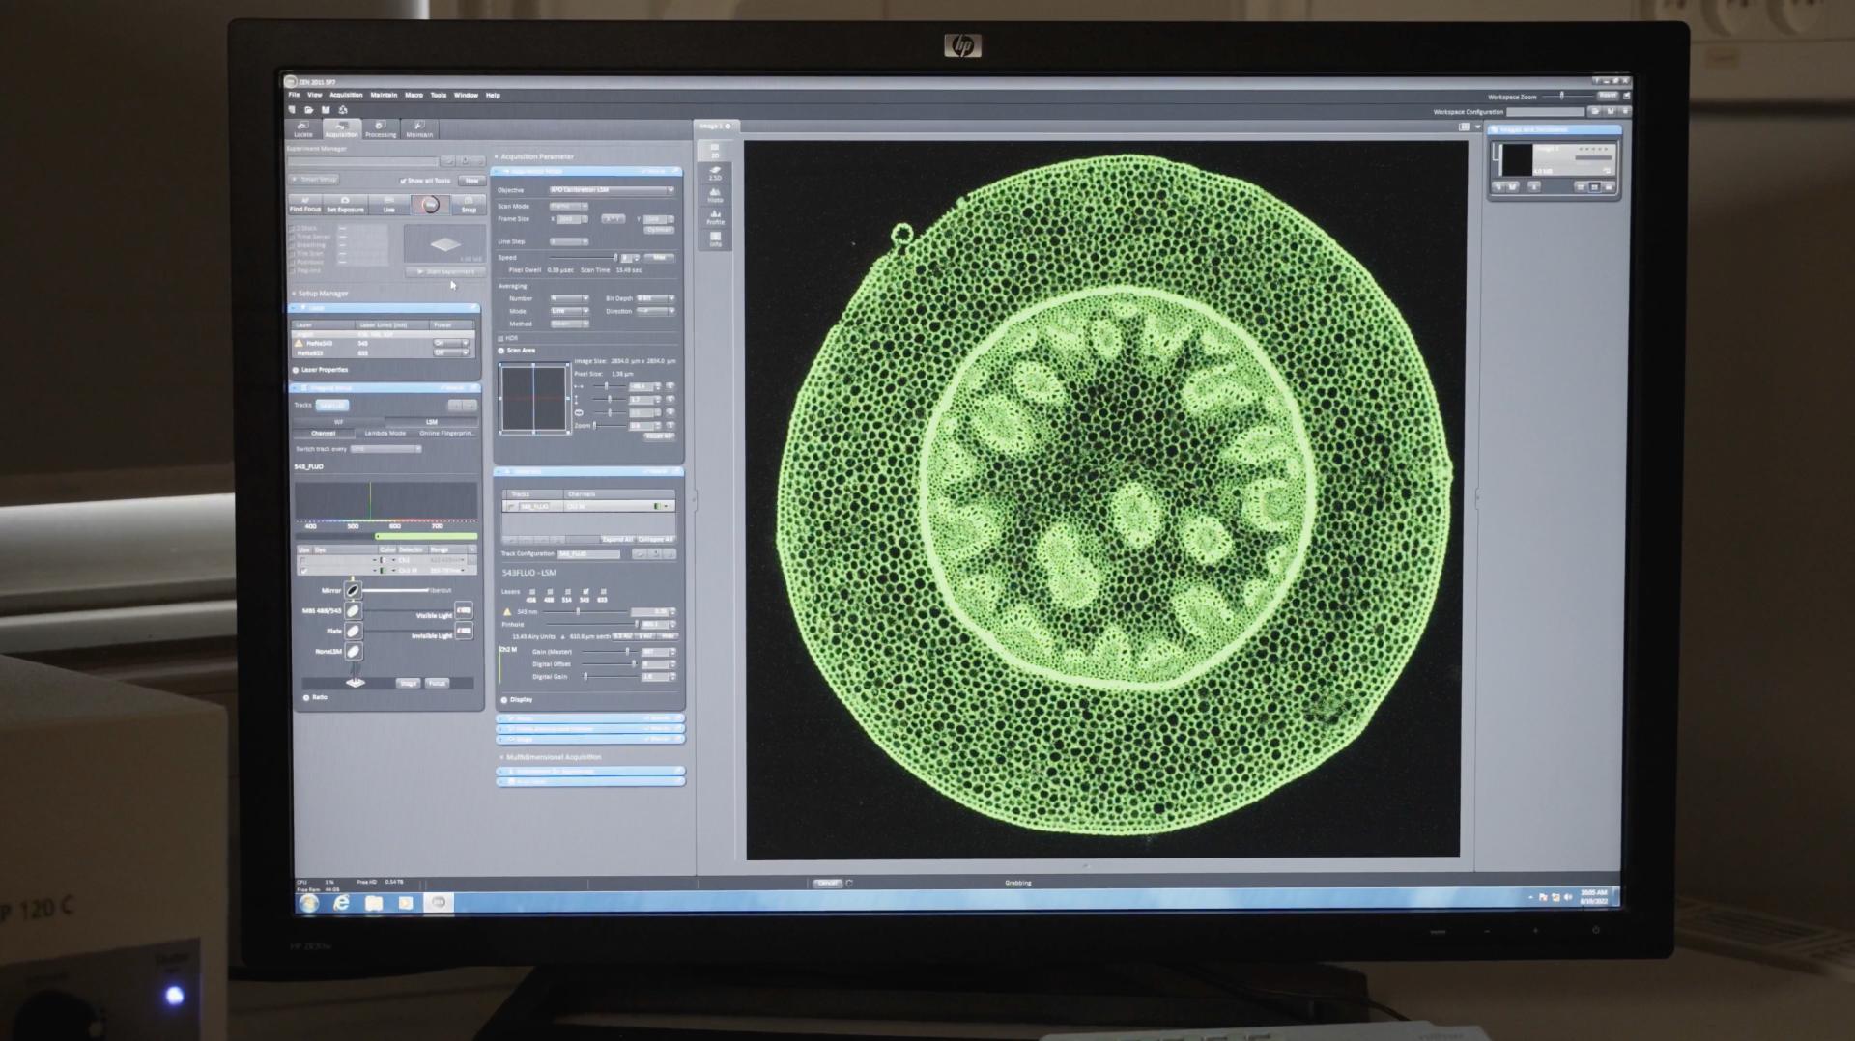The width and height of the screenshot is (1855, 1041).
Task: Select the 2.5D view icon
Action: (x=715, y=173)
